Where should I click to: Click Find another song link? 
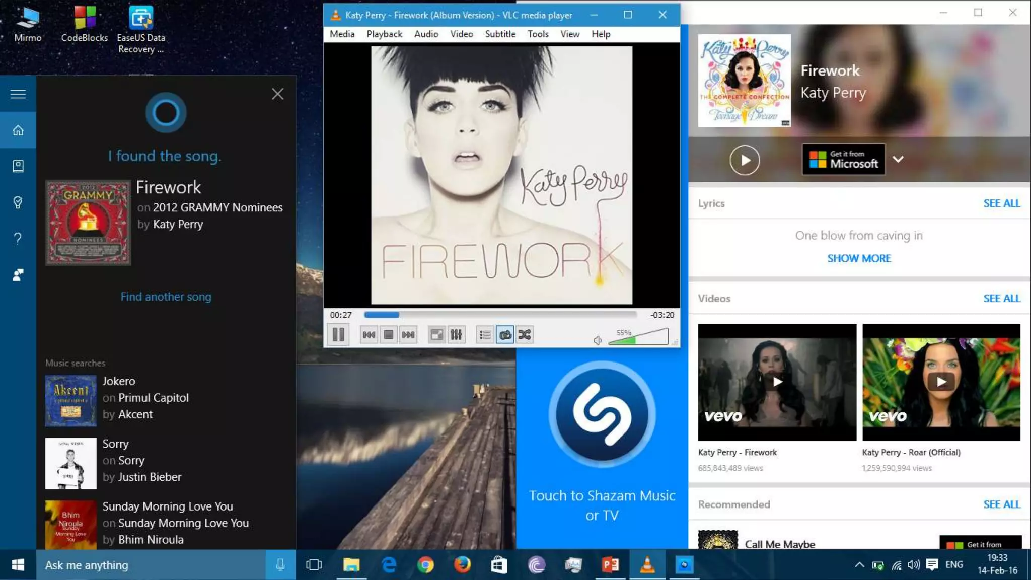(x=166, y=297)
